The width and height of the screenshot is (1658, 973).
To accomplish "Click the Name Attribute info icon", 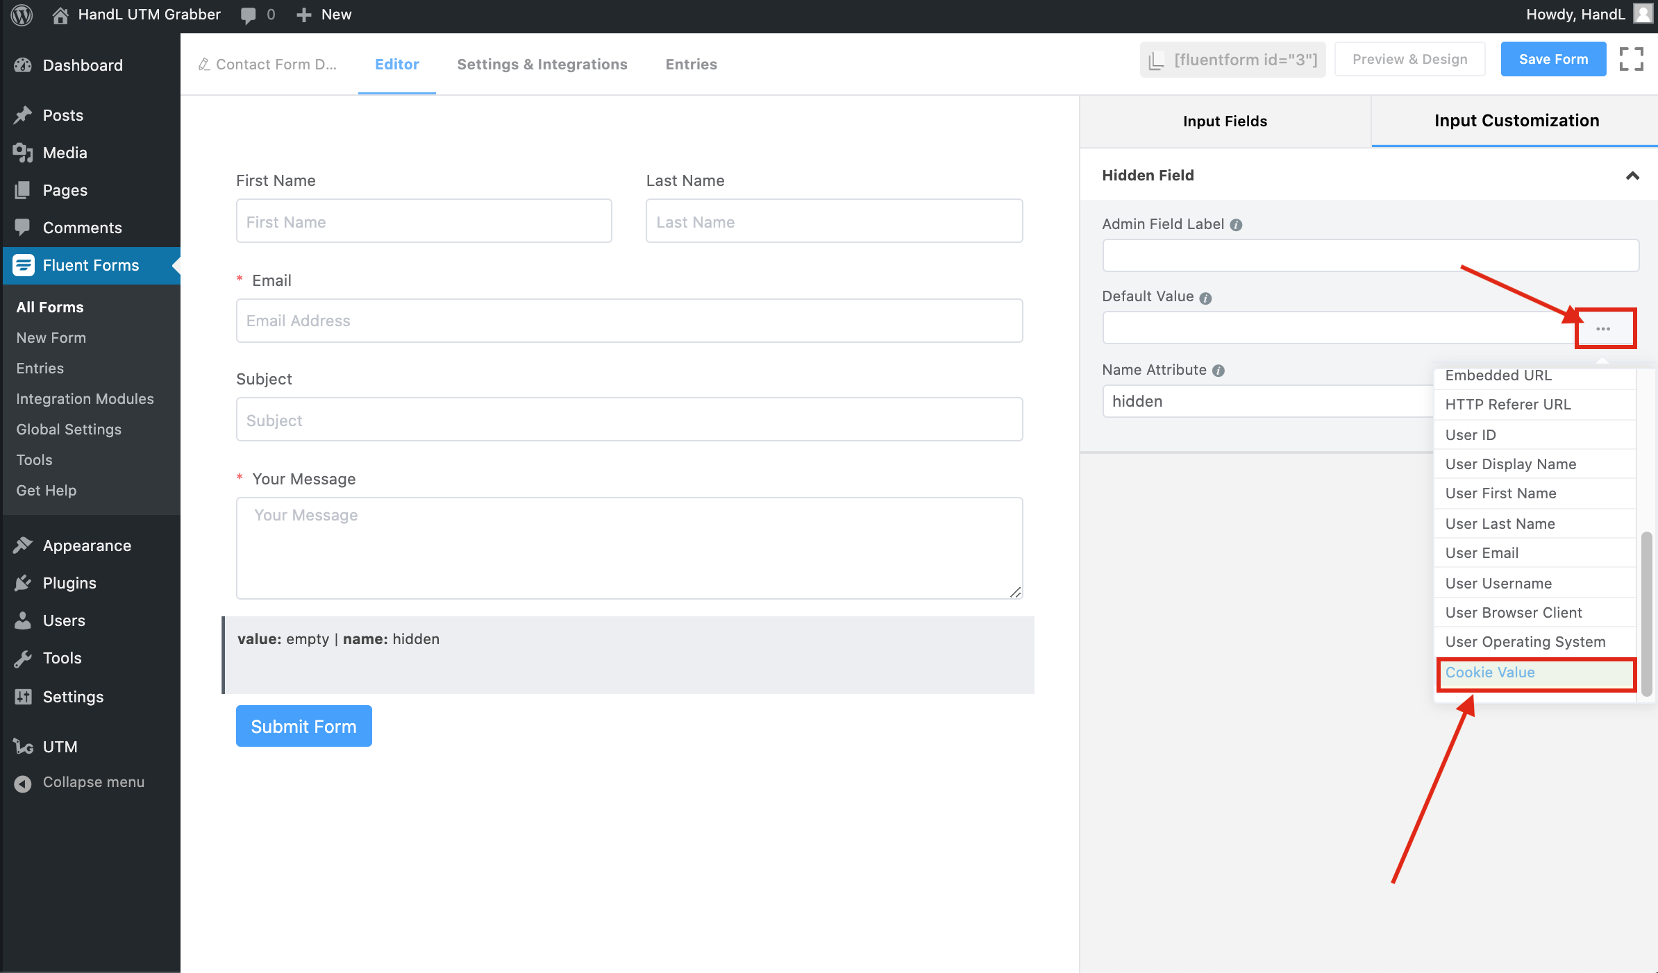I will point(1219,371).
